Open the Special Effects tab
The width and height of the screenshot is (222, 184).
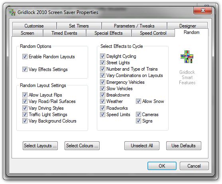(108, 33)
